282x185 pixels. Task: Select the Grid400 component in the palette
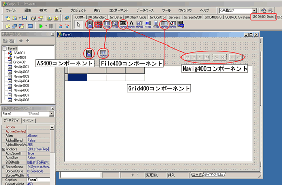[x=164, y=24]
